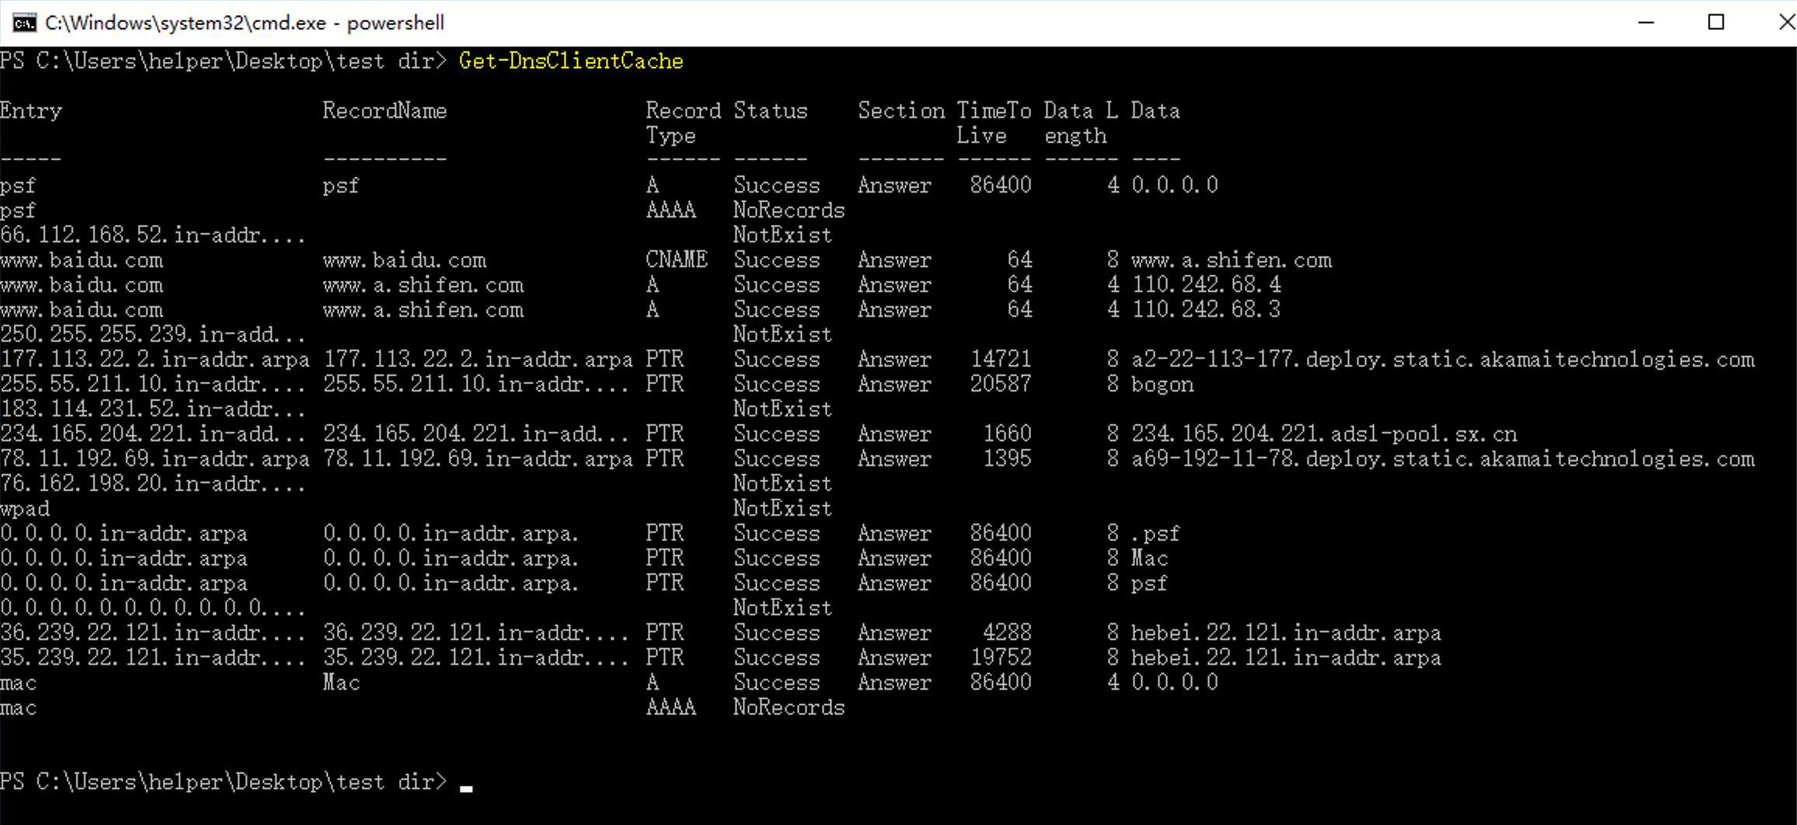The image size is (1797, 825).
Task: Click the blinking cursor at bottom prompt
Action: point(466,788)
